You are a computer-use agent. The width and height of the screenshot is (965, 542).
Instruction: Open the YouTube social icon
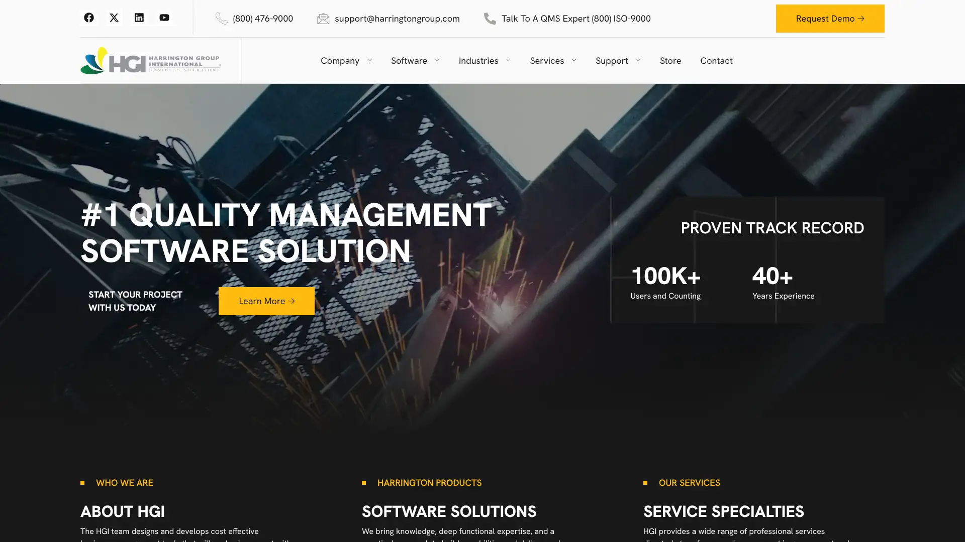(x=164, y=18)
